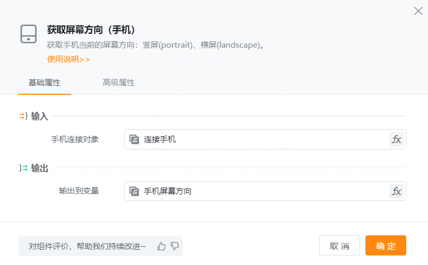
Task: Give a thumbs down rating
Action: point(174,246)
